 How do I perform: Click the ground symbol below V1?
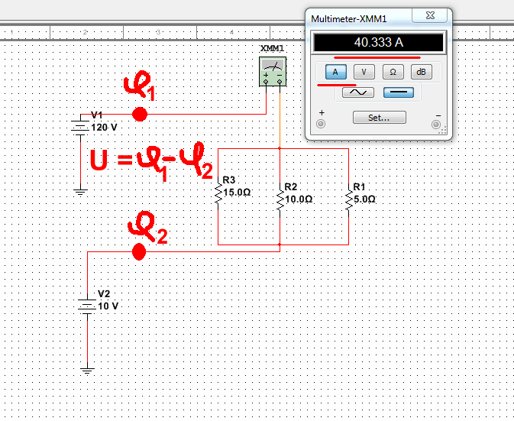[x=79, y=192]
